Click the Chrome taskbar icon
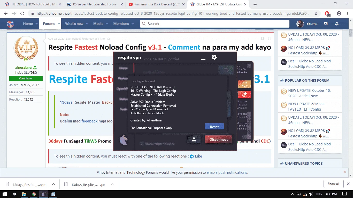 pos(34,194)
